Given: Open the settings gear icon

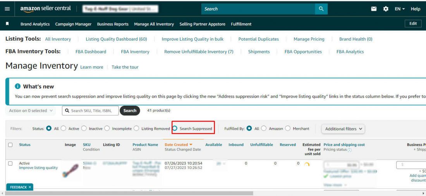Looking at the screenshot, I should point(386,9).
